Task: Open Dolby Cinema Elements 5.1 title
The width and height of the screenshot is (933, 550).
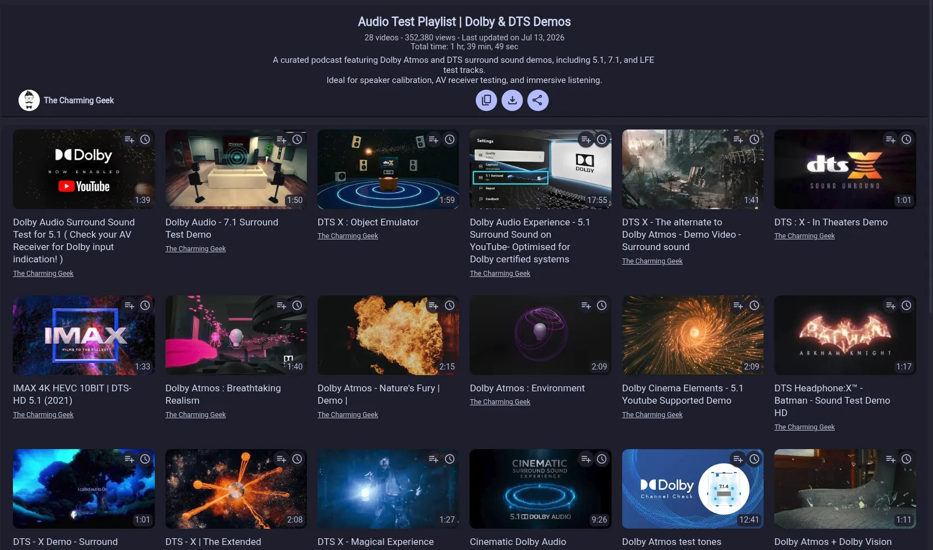Action: point(683,394)
